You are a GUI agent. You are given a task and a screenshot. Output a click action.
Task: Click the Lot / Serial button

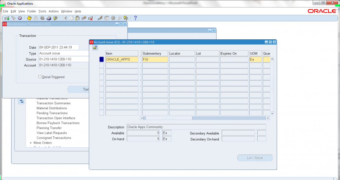click(255, 158)
